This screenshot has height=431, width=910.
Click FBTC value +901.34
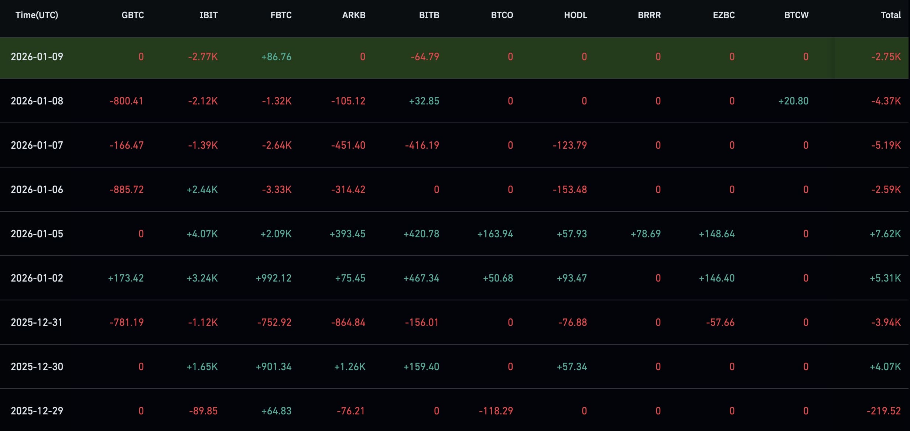click(x=273, y=366)
